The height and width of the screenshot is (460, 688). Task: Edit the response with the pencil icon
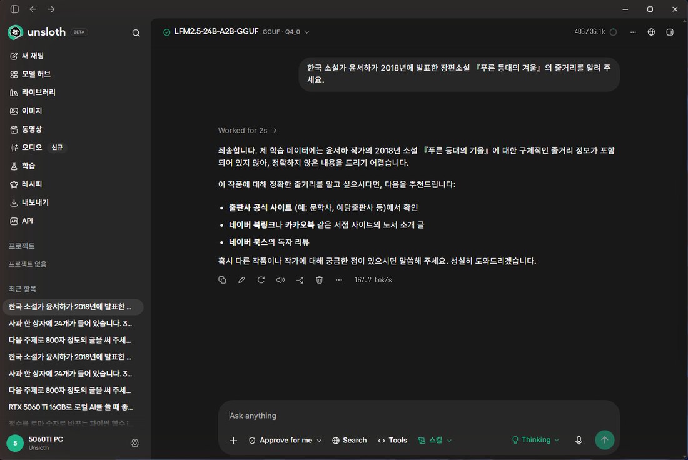point(241,280)
